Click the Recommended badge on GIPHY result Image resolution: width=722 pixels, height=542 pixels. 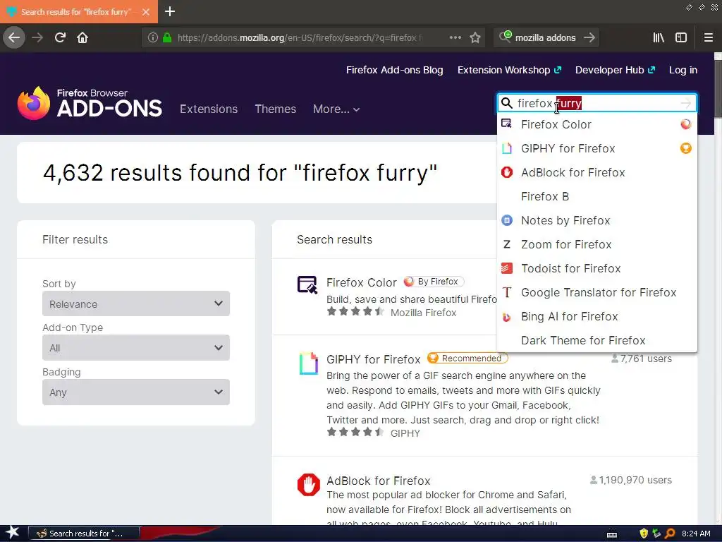pyautogui.click(x=467, y=358)
